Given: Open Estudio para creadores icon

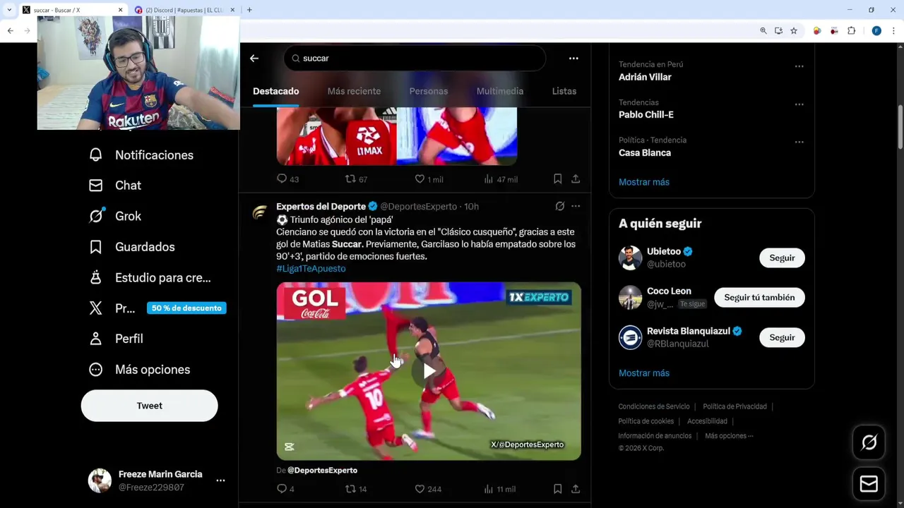Looking at the screenshot, I should [x=96, y=277].
